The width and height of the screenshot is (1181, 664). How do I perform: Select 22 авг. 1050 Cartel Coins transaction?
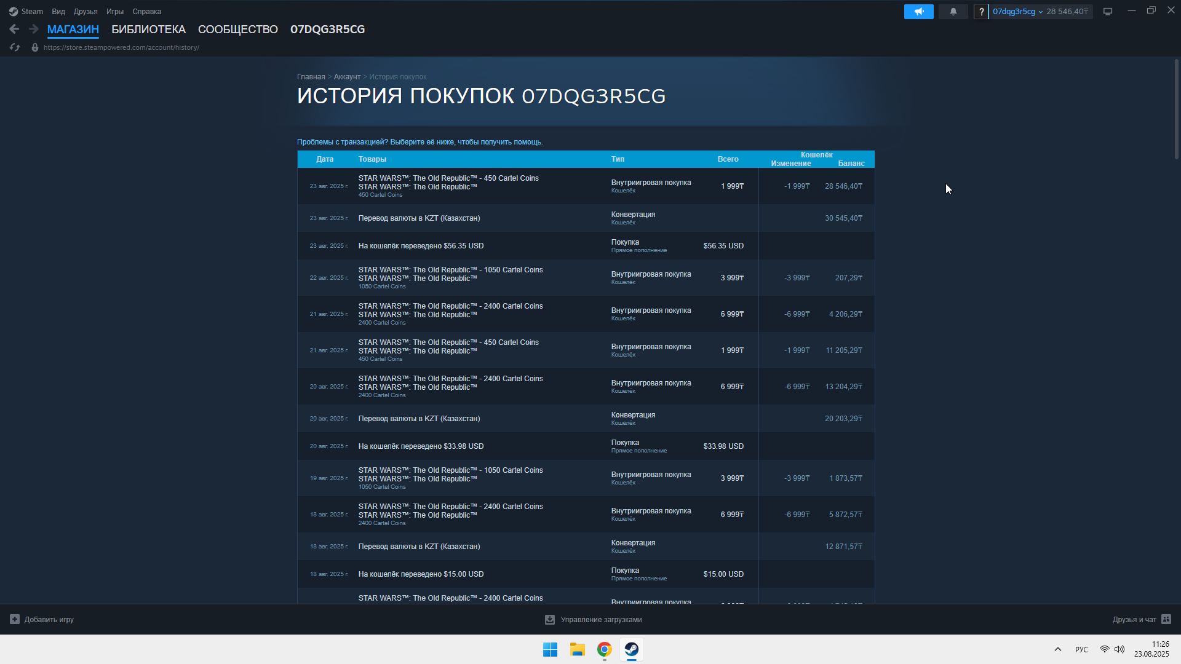point(586,278)
